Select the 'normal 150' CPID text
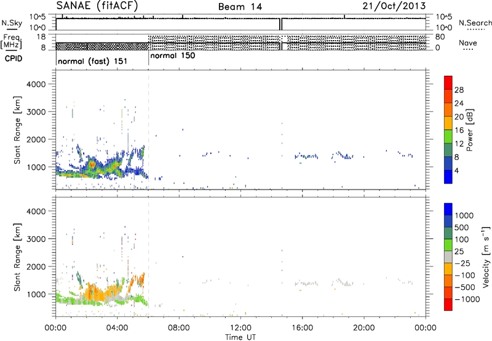 pyautogui.click(x=173, y=56)
